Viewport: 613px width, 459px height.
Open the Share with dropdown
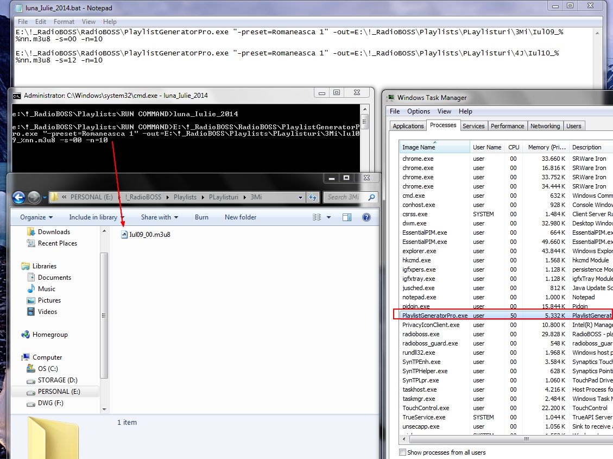click(x=160, y=217)
